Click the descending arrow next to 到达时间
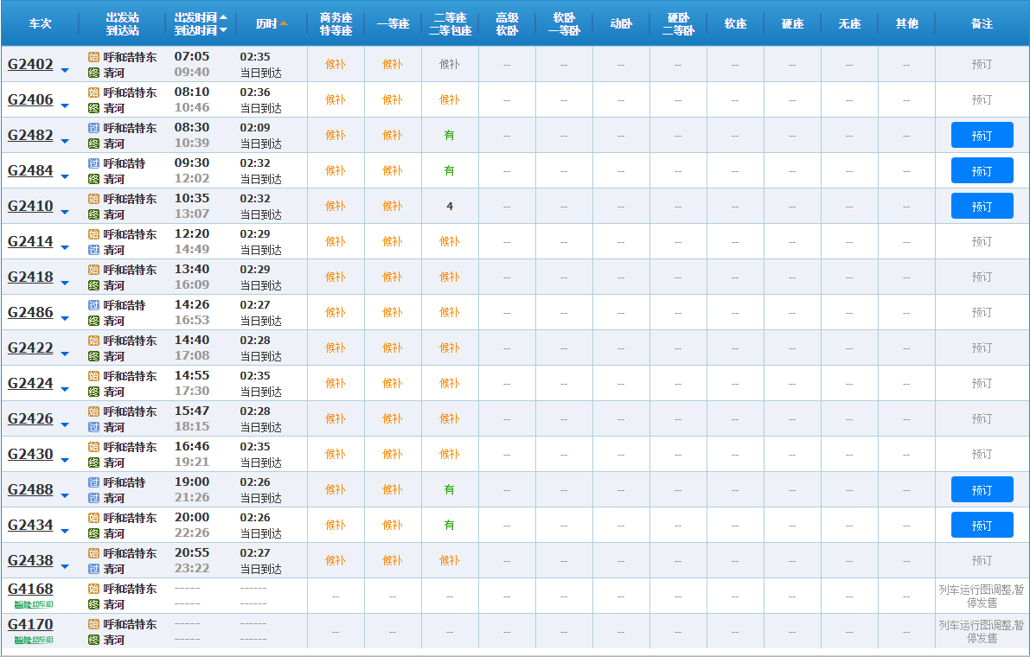1030x657 pixels. tap(224, 30)
